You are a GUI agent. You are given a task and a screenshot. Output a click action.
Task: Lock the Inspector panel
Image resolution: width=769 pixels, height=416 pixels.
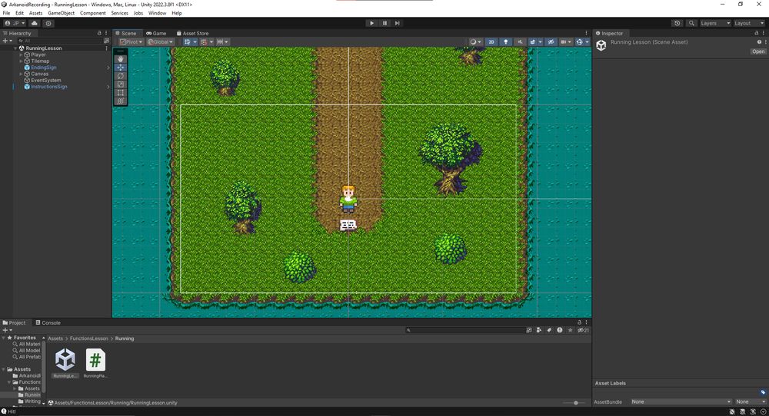tap(756, 33)
